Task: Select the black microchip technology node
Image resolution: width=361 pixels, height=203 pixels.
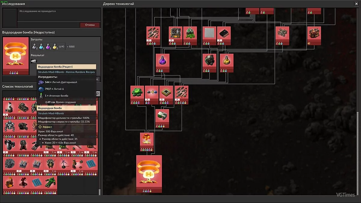Action: [224, 34]
